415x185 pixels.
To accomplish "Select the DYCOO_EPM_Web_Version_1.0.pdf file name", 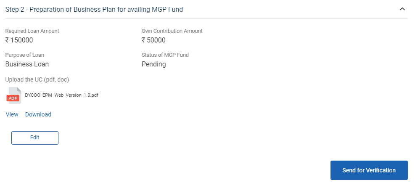I will pos(62,95).
